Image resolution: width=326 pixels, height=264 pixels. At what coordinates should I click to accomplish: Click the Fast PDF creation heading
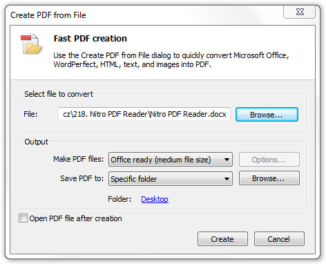[90, 39]
